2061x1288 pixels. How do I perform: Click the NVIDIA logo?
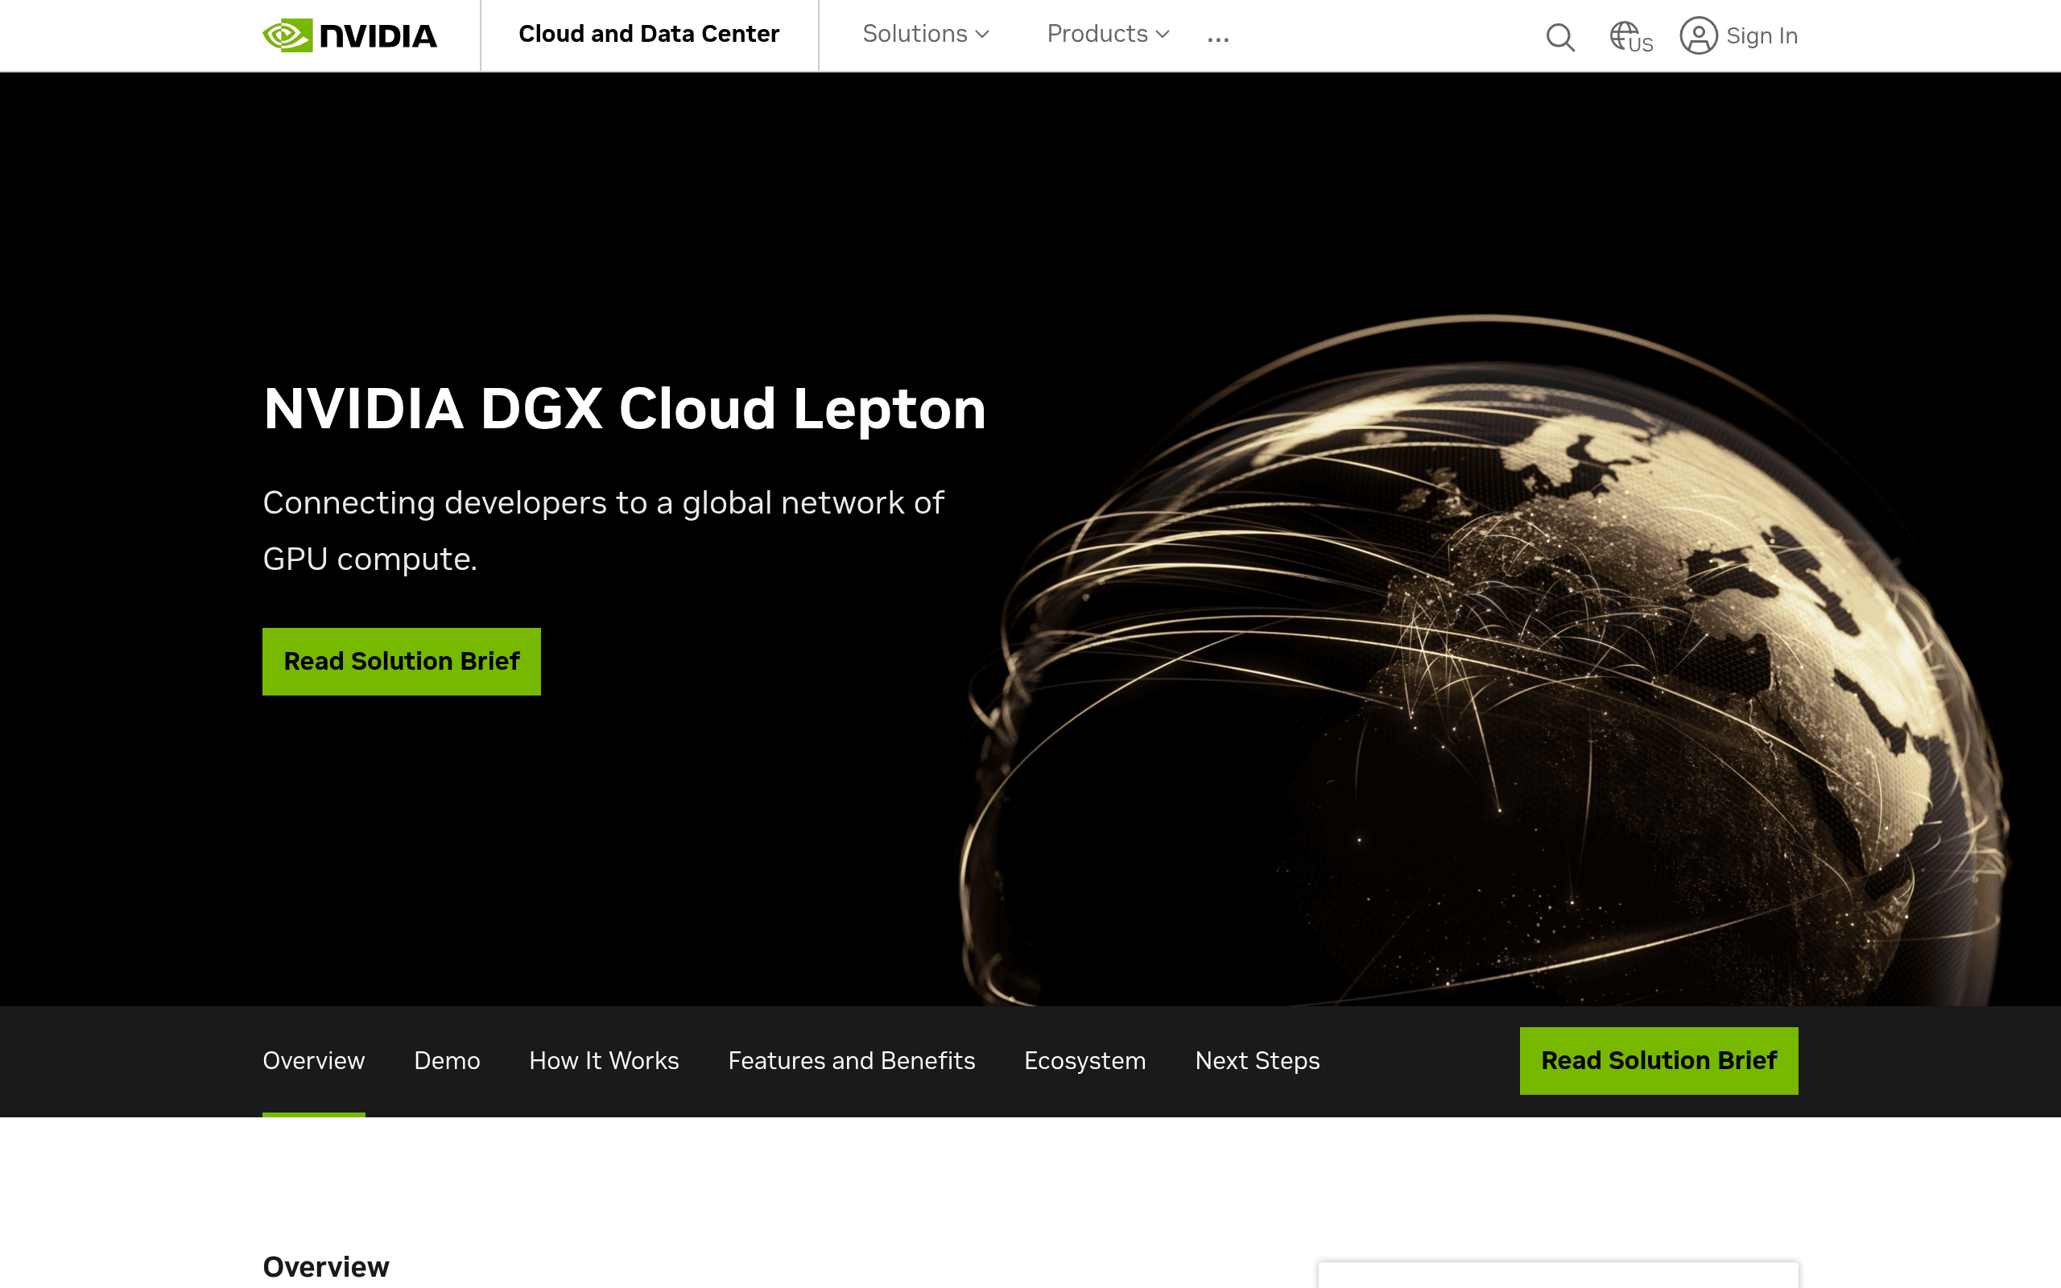click(349, 35)
